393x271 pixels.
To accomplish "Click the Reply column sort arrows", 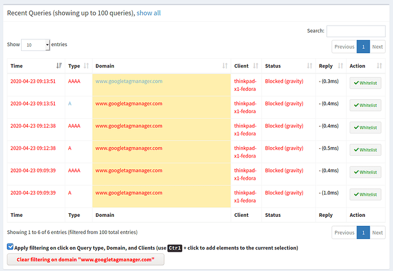I will click(341, 66).
